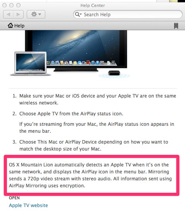Select step 3 about matching desktop size
The width and height of the screenshot is (185, 221).
click(x=90, y=145)
